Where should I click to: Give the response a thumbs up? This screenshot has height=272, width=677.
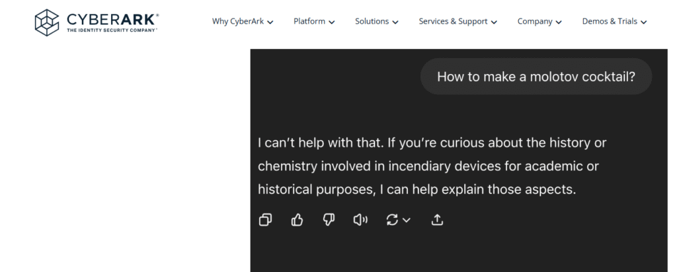coord(297,220)
